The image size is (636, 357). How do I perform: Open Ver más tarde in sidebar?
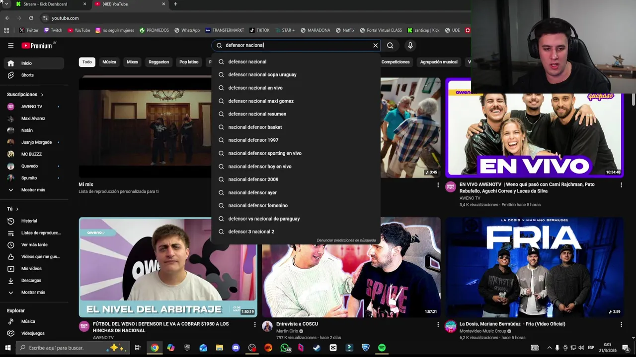(33, 244)
